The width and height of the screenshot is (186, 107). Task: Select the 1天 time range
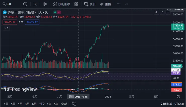pyautogui.click(x=6, y=104)
